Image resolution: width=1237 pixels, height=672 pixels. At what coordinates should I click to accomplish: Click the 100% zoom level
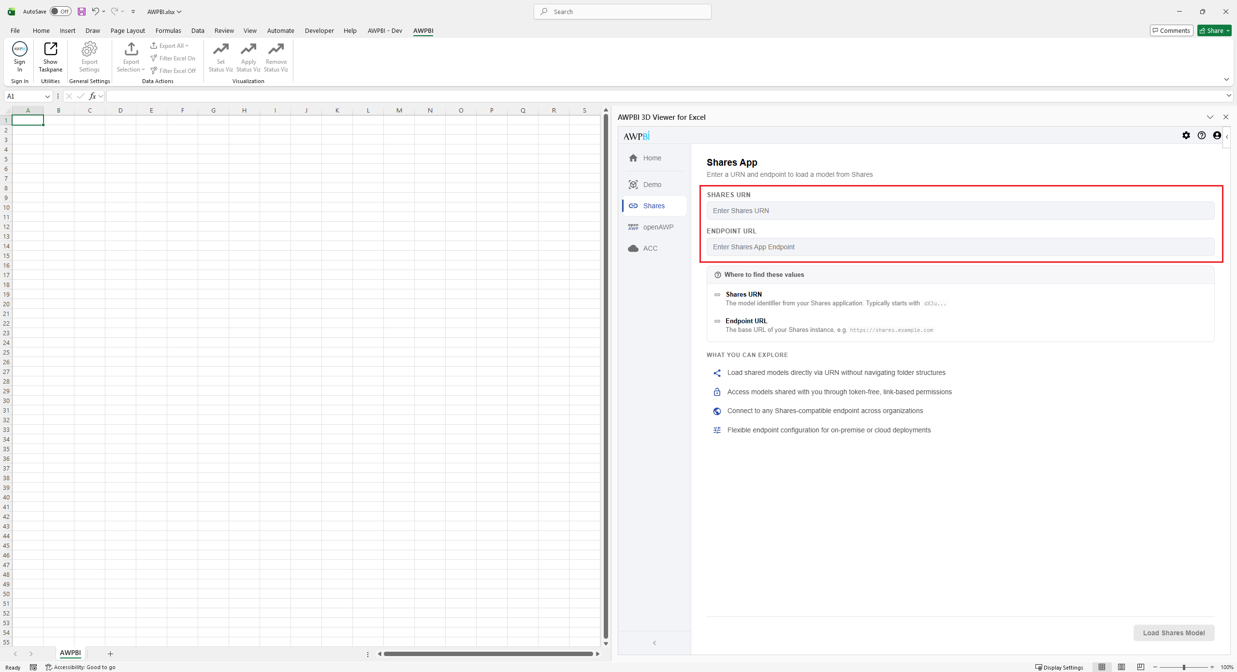pos(1227,667)
